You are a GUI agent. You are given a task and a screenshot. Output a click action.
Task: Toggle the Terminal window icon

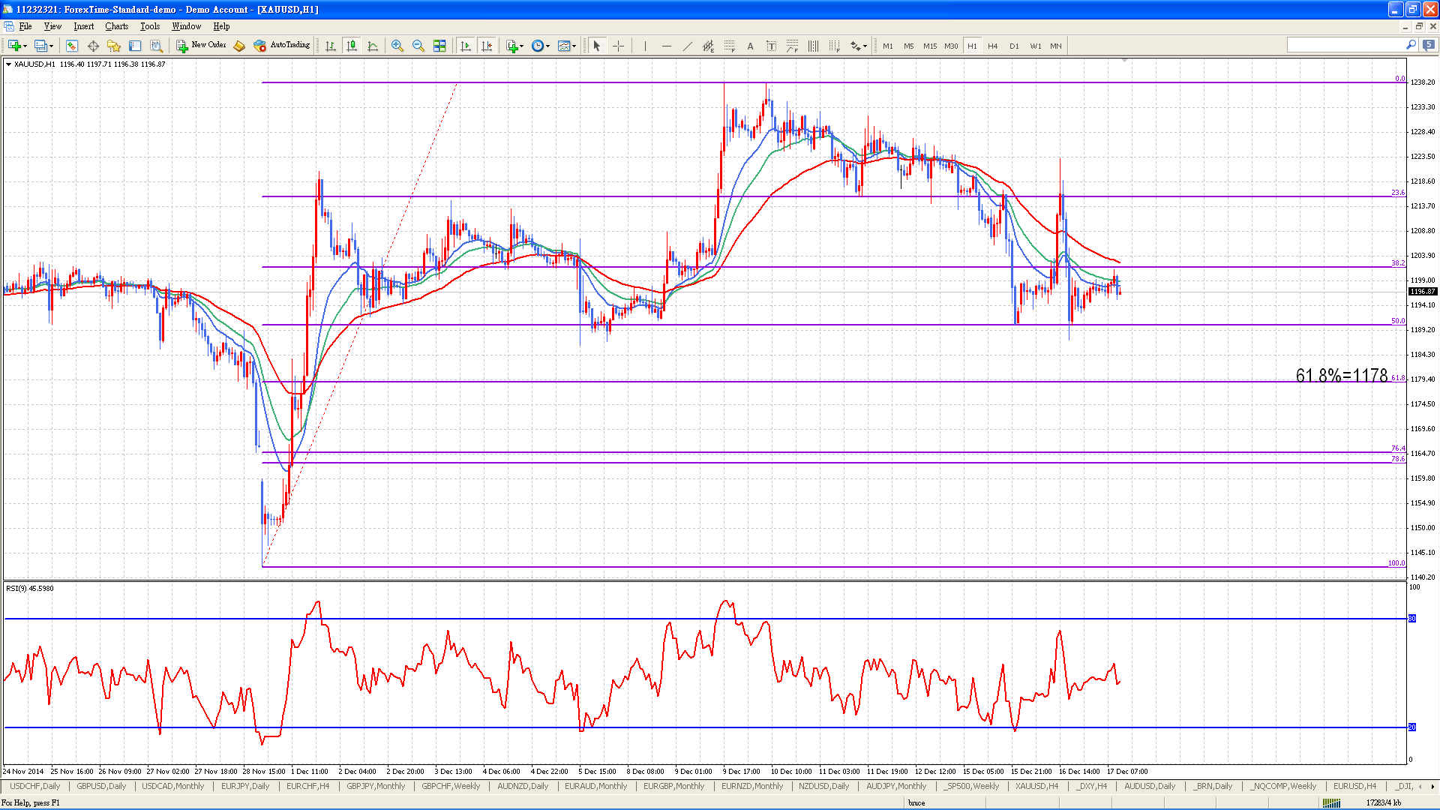(x=135, y=46)
